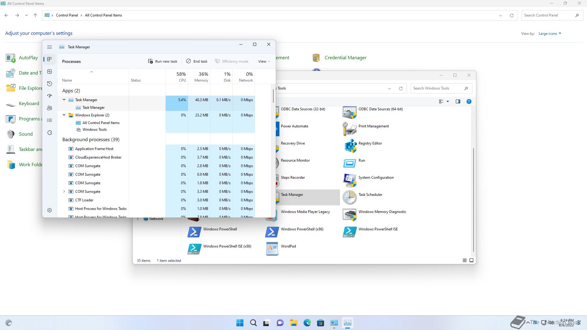Open View by Large icons dropdown
587x330 pixels.
pyautogui.click(x=550, y=34)
